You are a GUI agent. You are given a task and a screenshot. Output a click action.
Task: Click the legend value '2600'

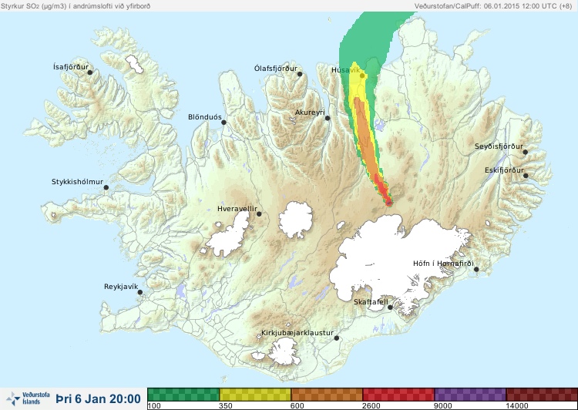(371, 406)
